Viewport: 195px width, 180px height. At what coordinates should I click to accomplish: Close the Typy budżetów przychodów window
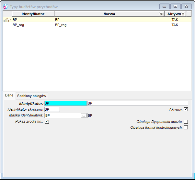coord(187,6)
